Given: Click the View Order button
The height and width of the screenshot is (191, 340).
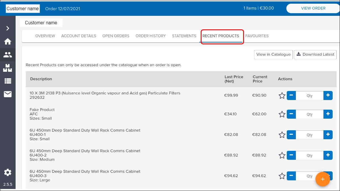Looking at the screenshot, I should [313, 8].
